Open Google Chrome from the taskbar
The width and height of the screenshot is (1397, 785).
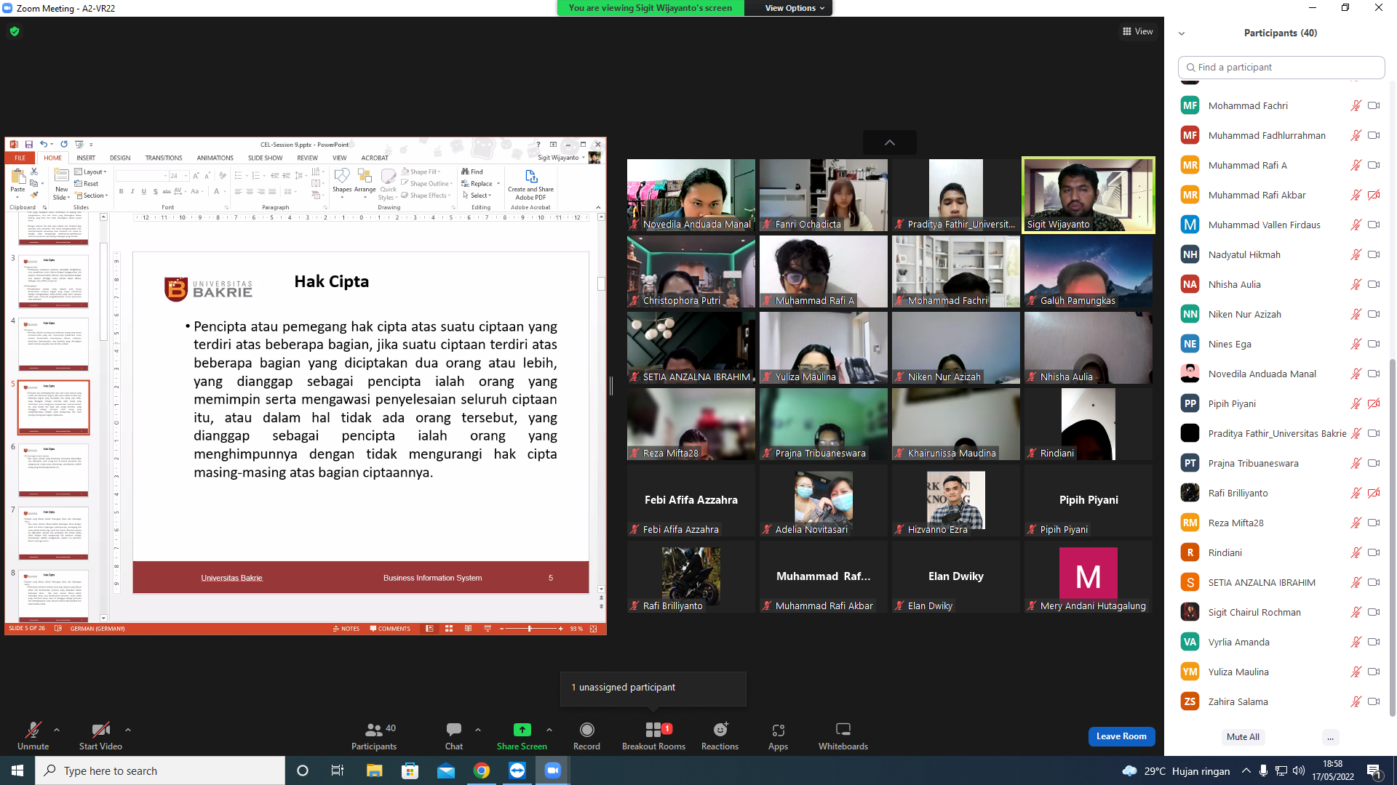(482, 770)
